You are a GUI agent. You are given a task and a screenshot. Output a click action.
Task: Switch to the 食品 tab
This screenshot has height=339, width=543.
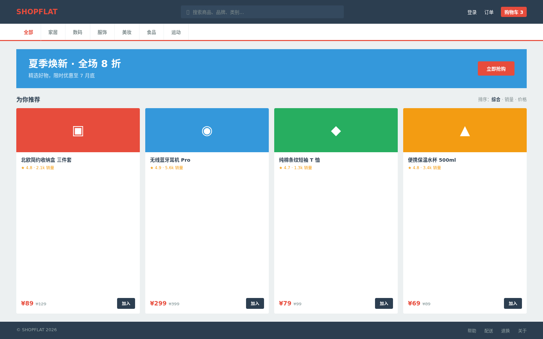tap(151, 32)
